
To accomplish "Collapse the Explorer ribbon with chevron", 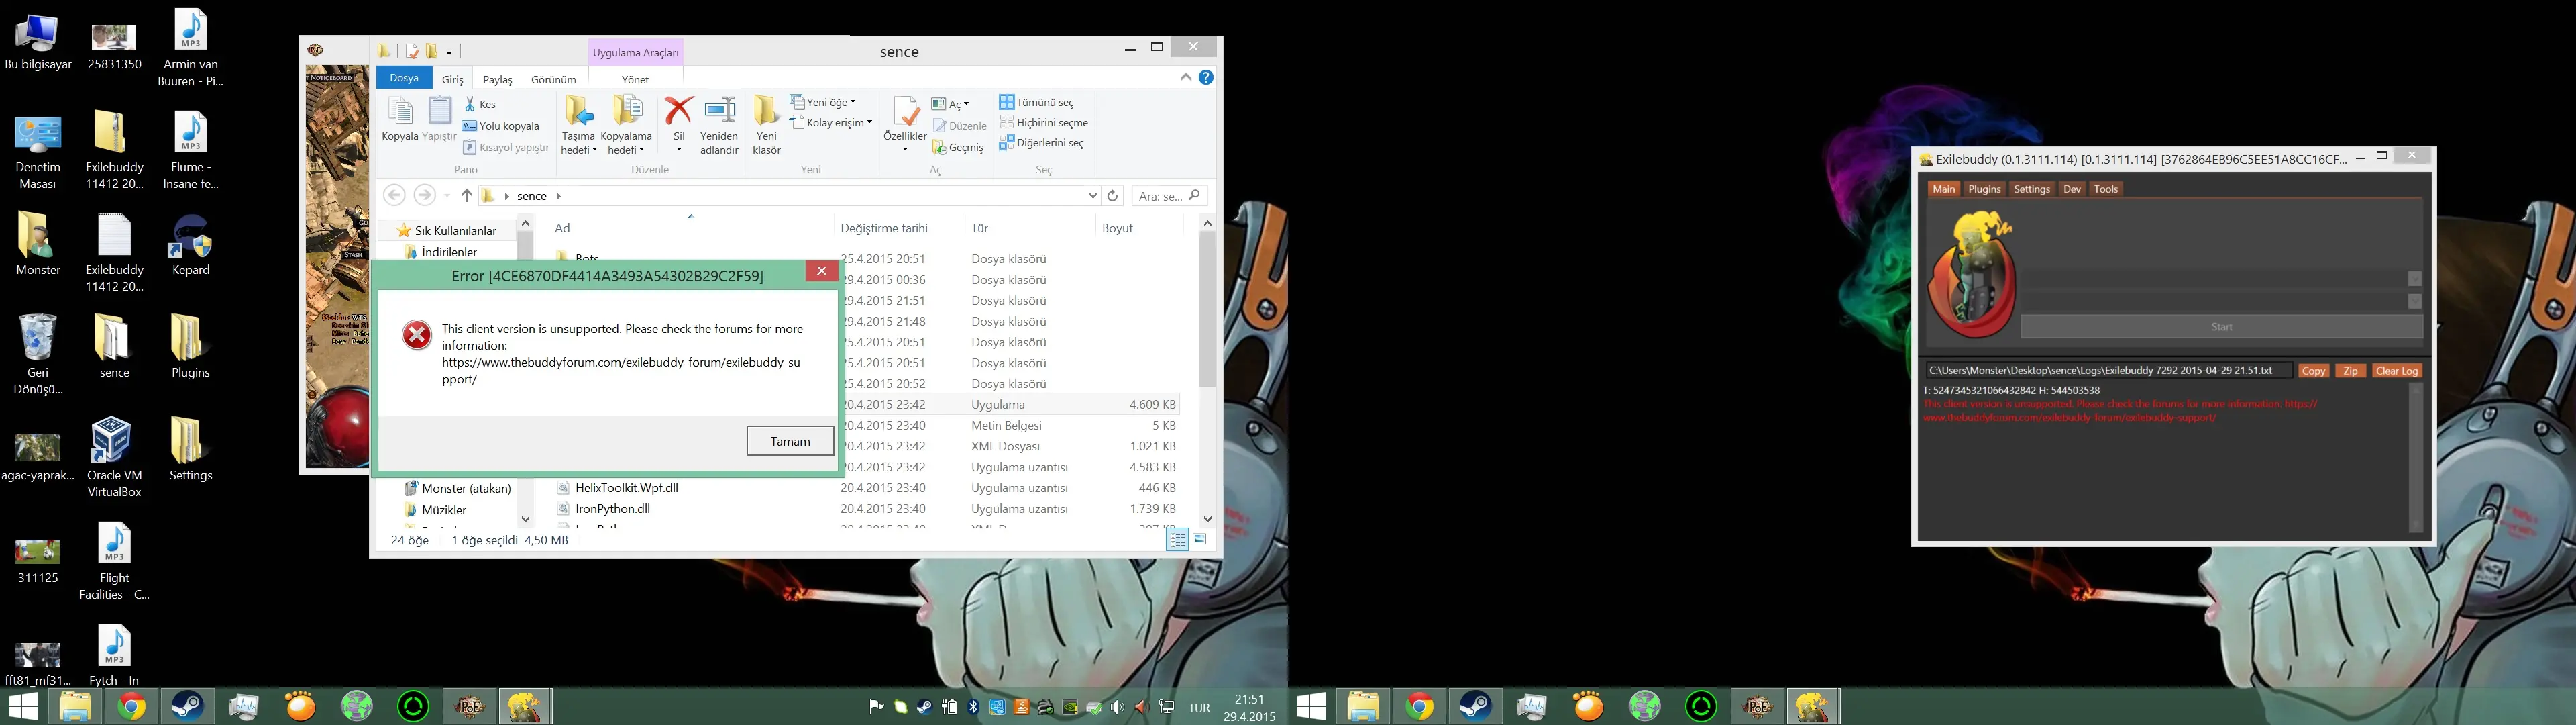I will tap(1185, 77).
